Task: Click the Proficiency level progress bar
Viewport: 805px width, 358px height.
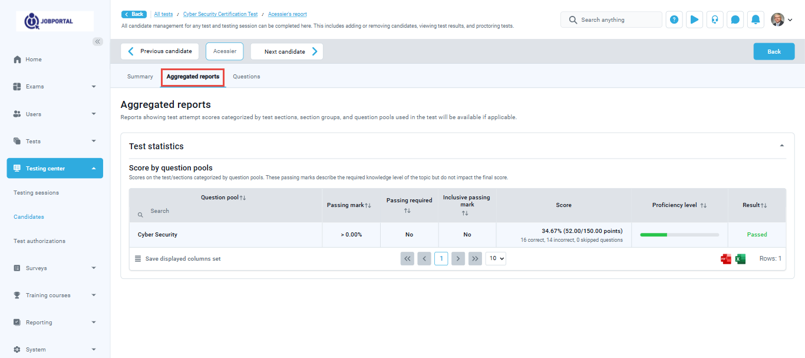Action: pyautogui.click(x=679, y=235)
